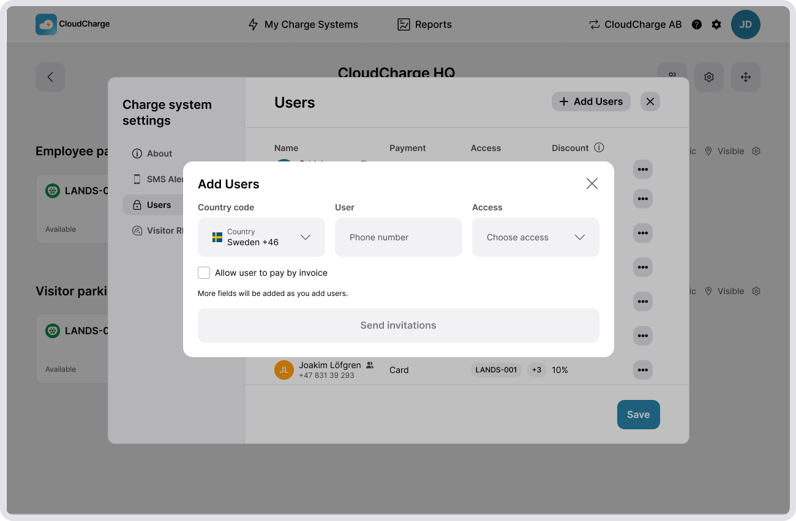
Task: Open the gear button beside move arrows
Action: point(709,77)
